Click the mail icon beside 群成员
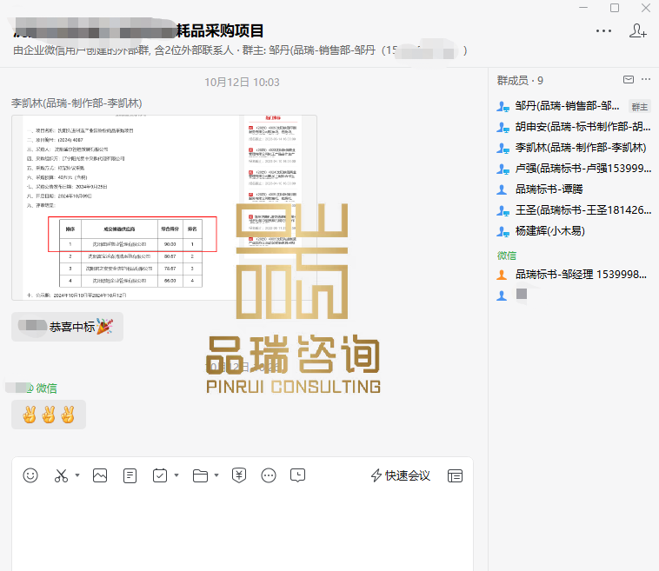 629,80
